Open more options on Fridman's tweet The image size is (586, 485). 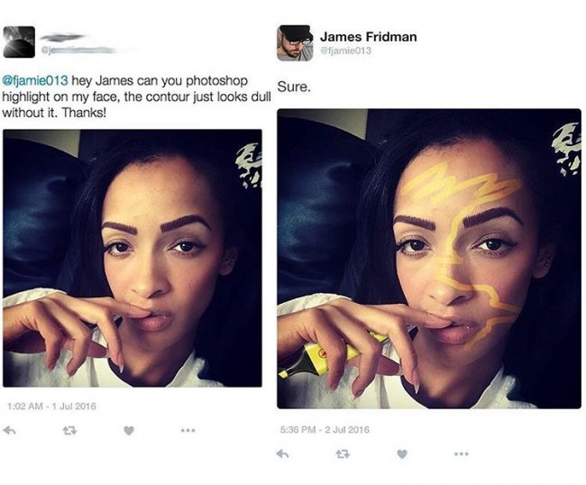462,454
